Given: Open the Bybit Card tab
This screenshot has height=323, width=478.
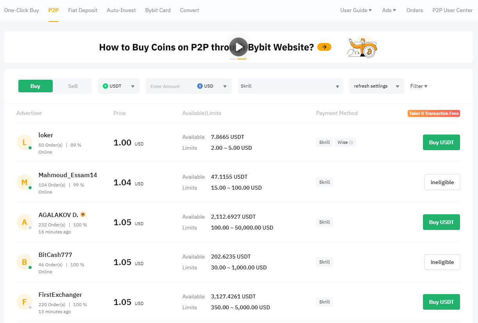Looking at the screenshot, I should pyautogui.click(x=158, y=10).
